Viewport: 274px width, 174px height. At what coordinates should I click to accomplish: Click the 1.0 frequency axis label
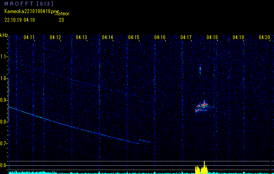[x=4, y=78]
